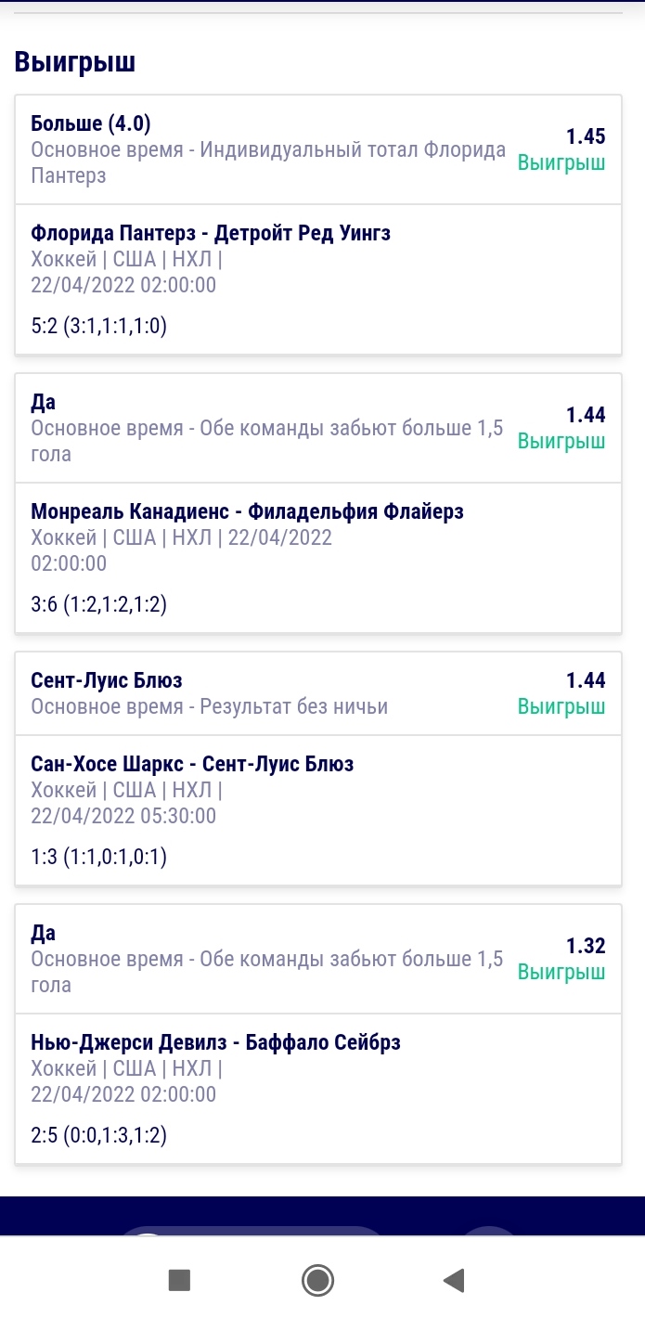Tap the 1.45 odds value

coord(586,136)
